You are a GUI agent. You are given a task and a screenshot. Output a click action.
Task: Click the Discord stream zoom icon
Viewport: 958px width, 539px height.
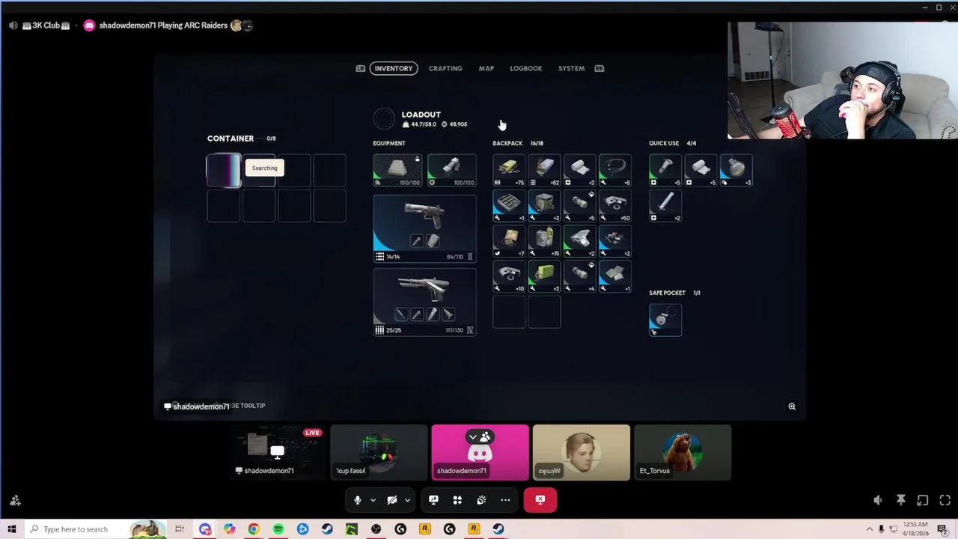[x=792, y=406]
